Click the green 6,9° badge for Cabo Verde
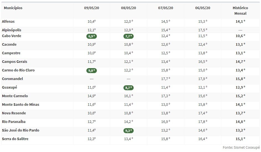The width and height of the screenshot is (261, 152). (x=92, y=36)
